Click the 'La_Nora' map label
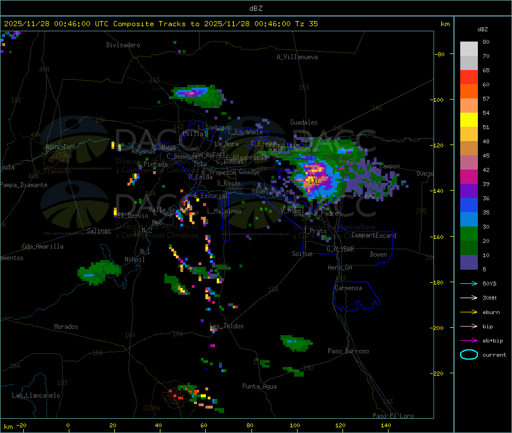The image size is (512, 433). click(x=226, y=144)
